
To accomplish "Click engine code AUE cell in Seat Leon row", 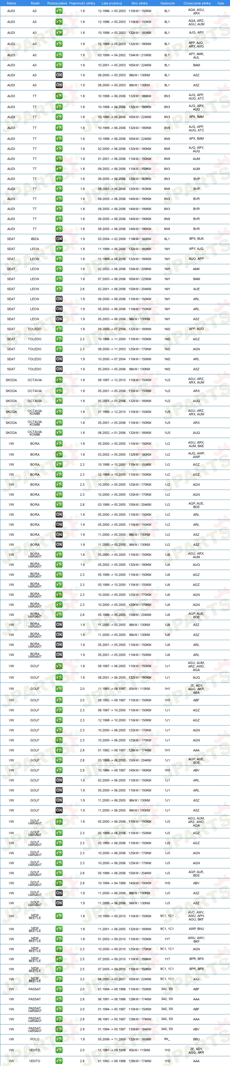I will (196, 289).
